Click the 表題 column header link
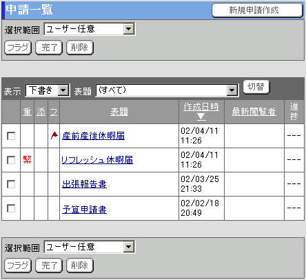The image size is (306, 280). pos(119,112)
